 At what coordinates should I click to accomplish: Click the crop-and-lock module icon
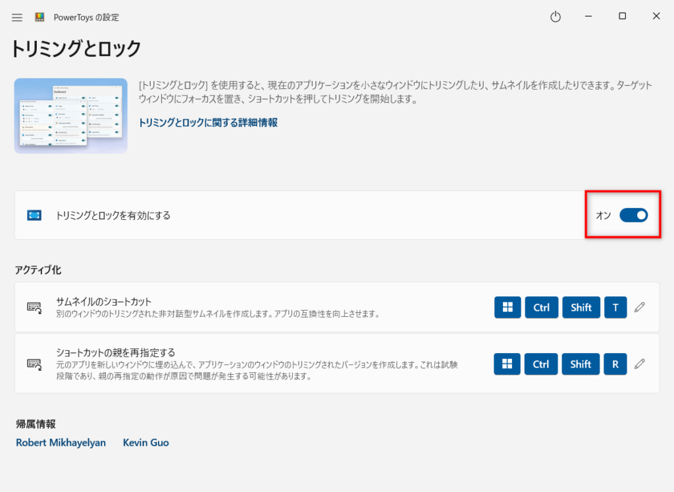point(34,215)
